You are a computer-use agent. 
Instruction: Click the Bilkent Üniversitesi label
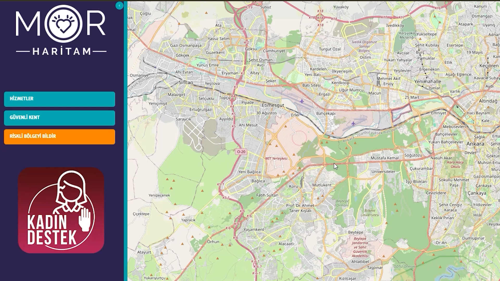[x=370, y=213]
